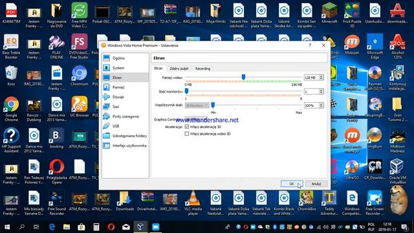Open the Mail app on taskbar
The width and height of the screenshot is (414, 233).
[x=126, y=227]
